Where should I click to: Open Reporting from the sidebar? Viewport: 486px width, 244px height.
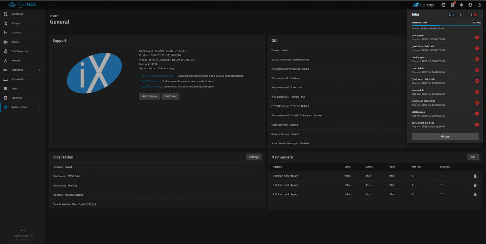tap(23, 98)
